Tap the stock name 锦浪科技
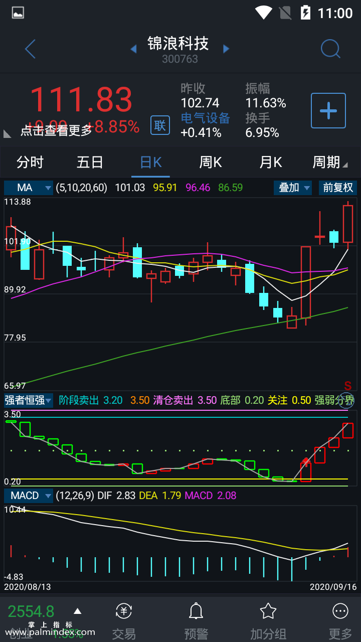This screenshot has width=361, height=642. pos(178,44)
